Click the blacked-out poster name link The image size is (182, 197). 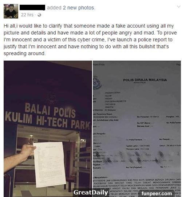(32, 8)
